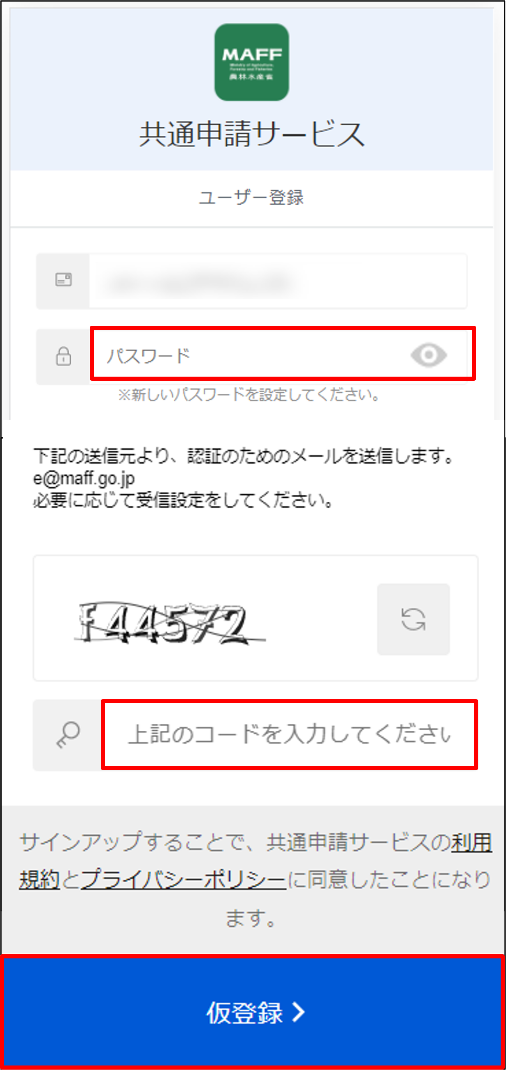
Task: Click the 新しいパスワードを設定してください hint text
Action: click(x=248, y=395)
